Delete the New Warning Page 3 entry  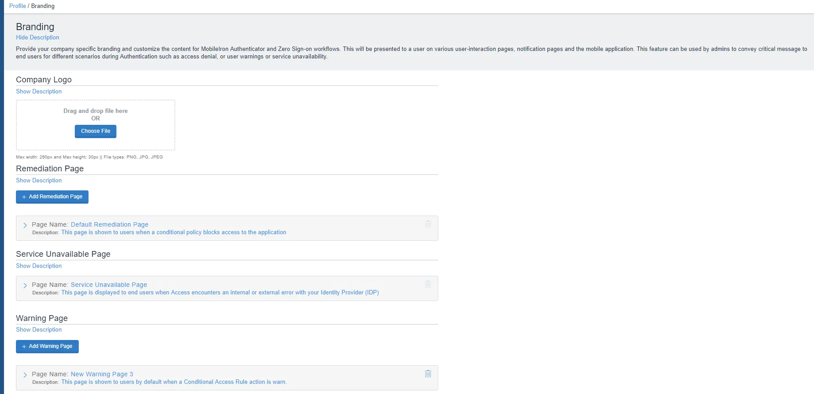coord(428,374)
